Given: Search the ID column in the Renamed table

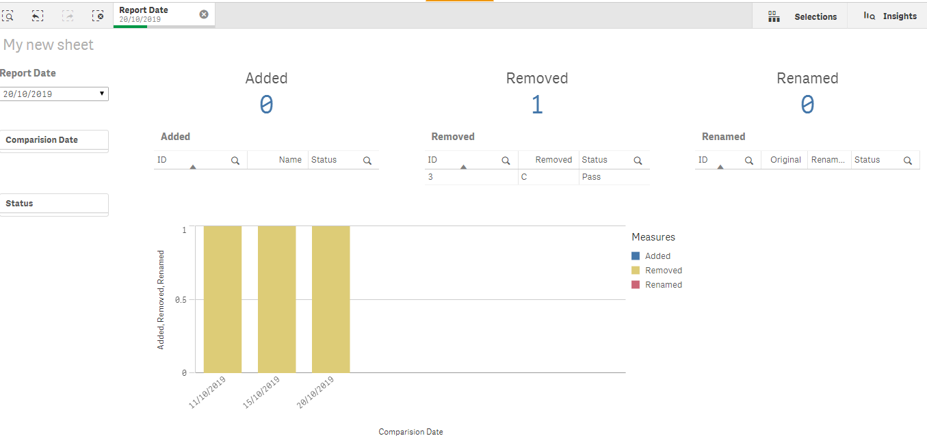Looking at the screenshot, I should click(x=749, y=161).
